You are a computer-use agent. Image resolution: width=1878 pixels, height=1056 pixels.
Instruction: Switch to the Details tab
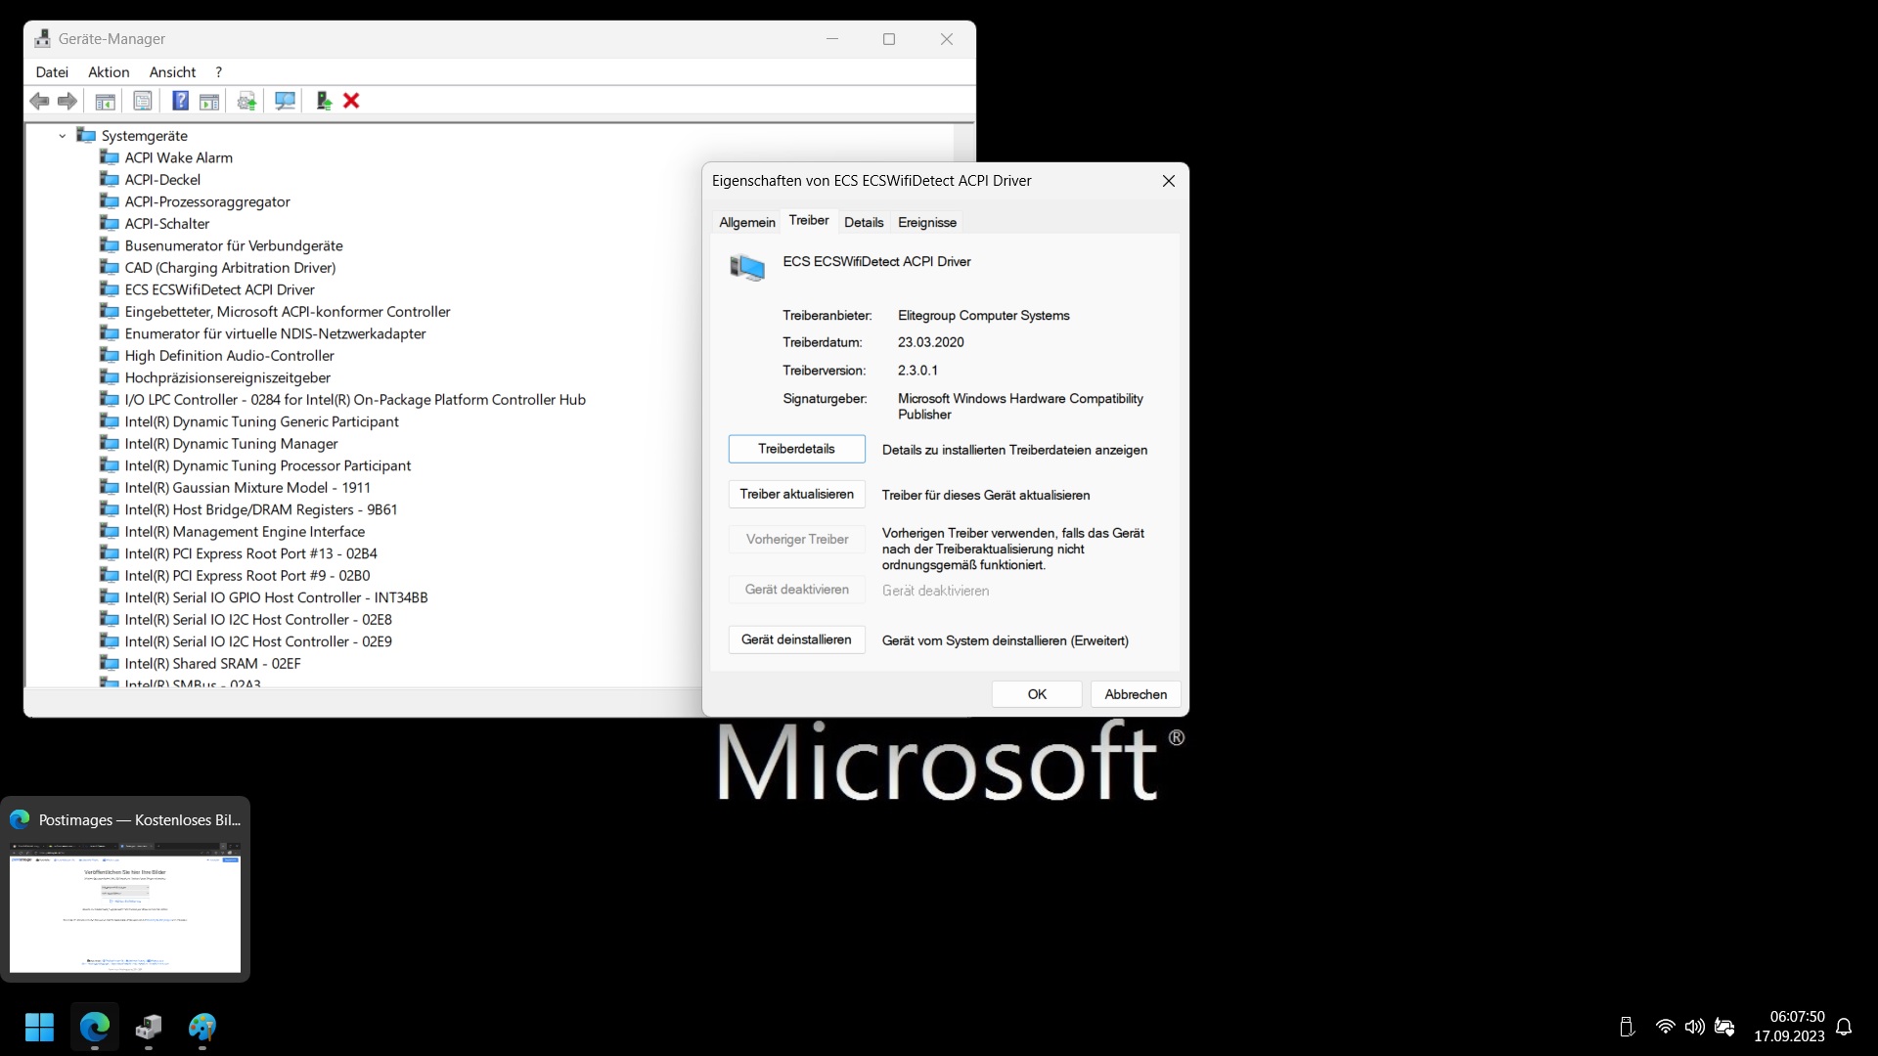(864, 222)
